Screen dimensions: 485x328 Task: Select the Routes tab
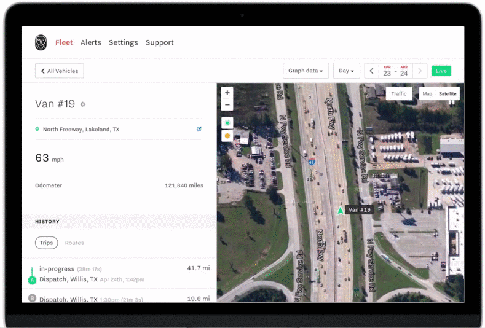[x=74, y=243]
